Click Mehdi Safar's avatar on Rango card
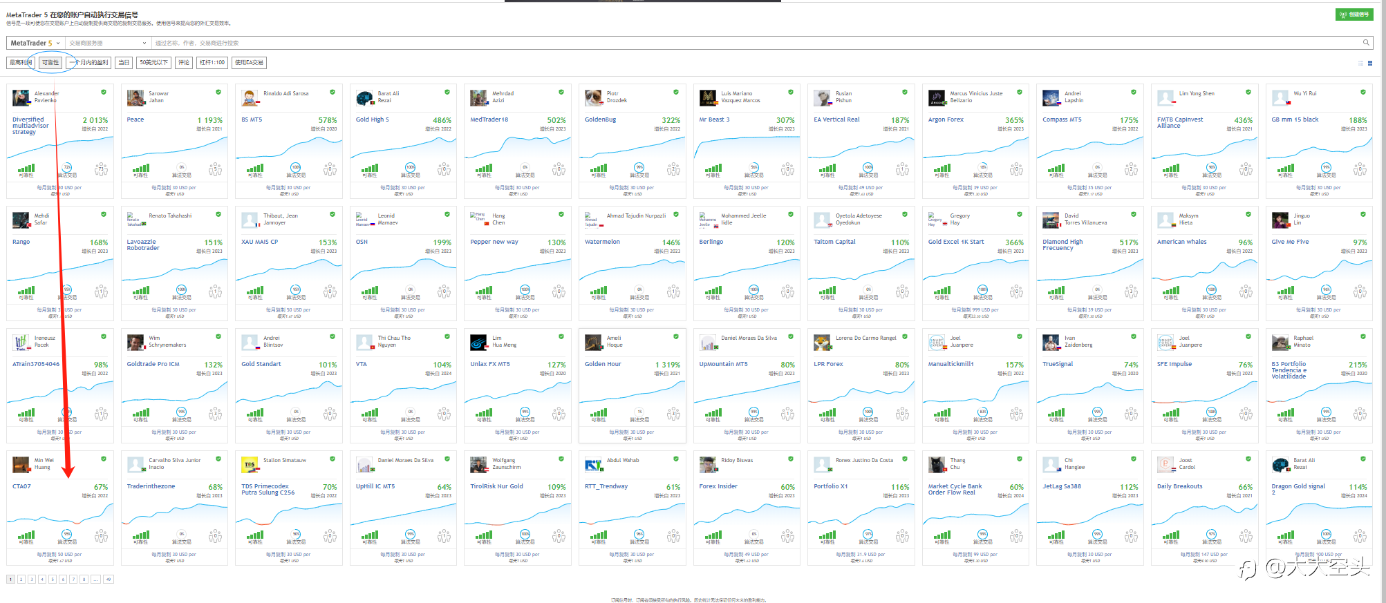 (21, 220)
